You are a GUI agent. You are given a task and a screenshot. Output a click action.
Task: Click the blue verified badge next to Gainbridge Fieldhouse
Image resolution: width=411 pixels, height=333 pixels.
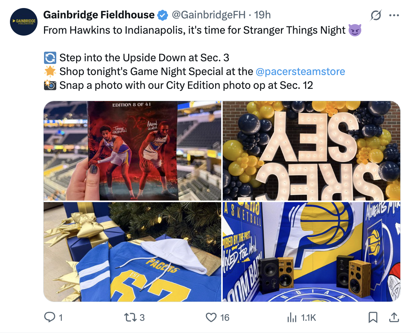coord(162,15)
